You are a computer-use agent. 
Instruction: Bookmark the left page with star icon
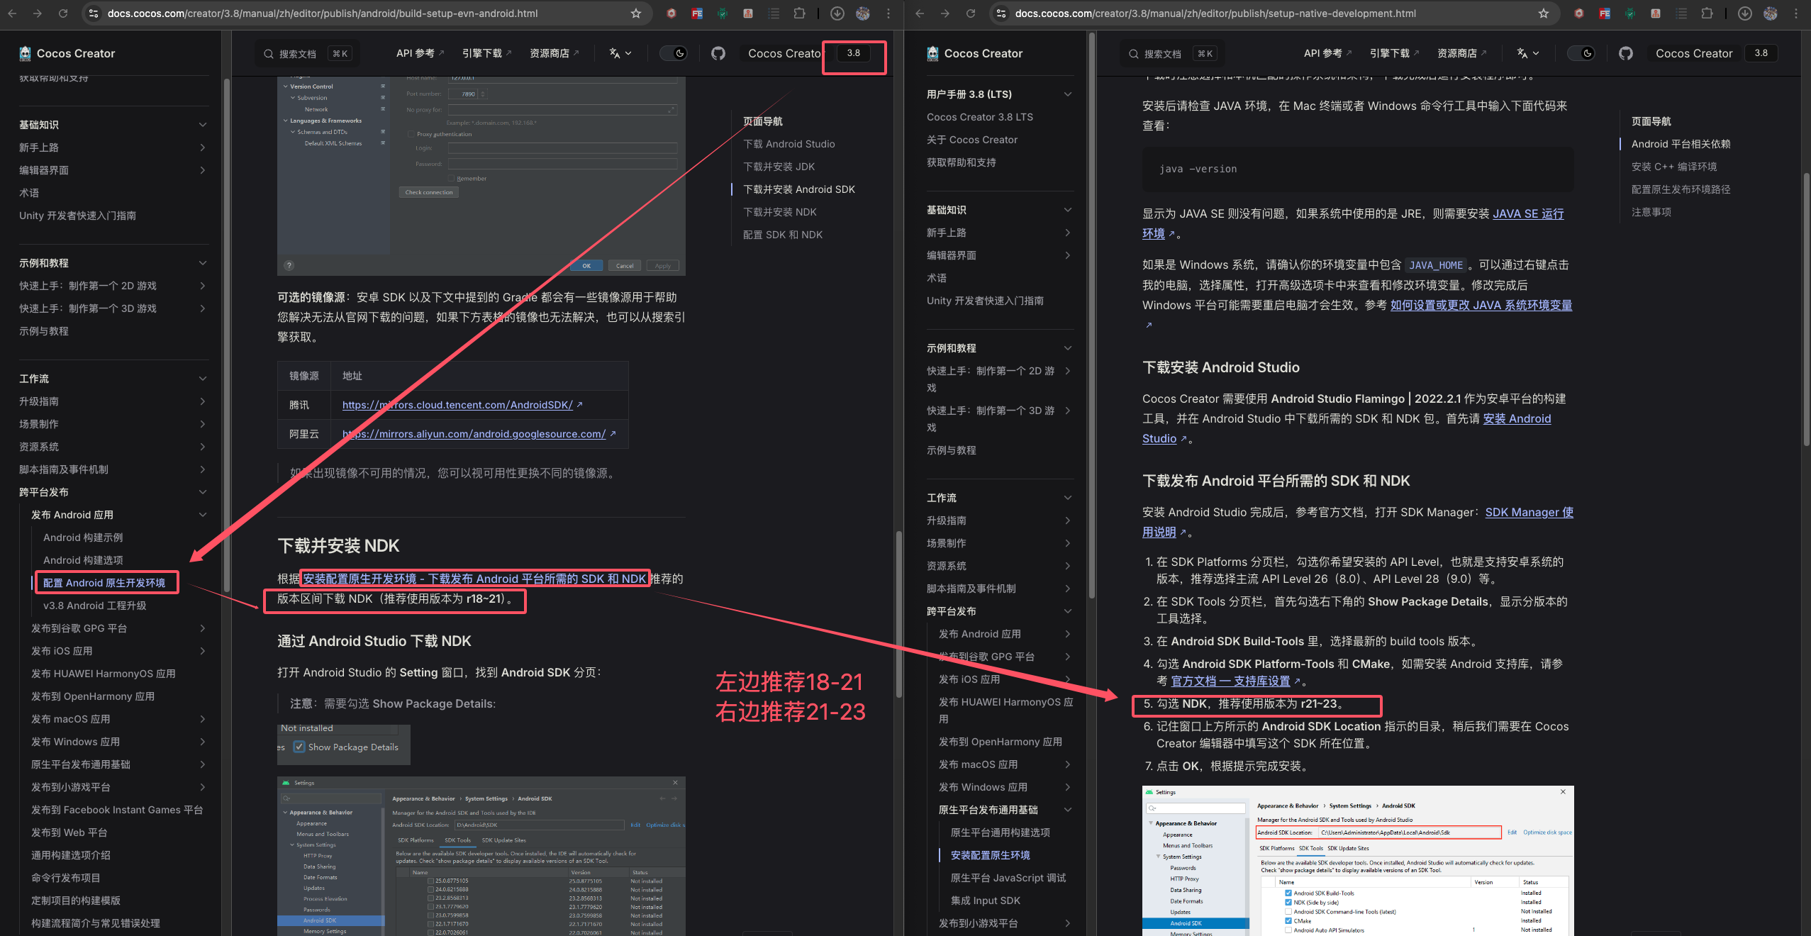635,13
